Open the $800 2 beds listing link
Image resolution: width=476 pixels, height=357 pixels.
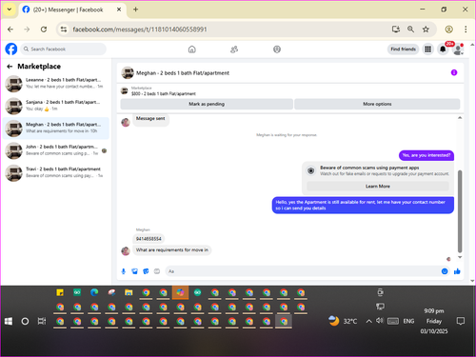tap(164, 93)
